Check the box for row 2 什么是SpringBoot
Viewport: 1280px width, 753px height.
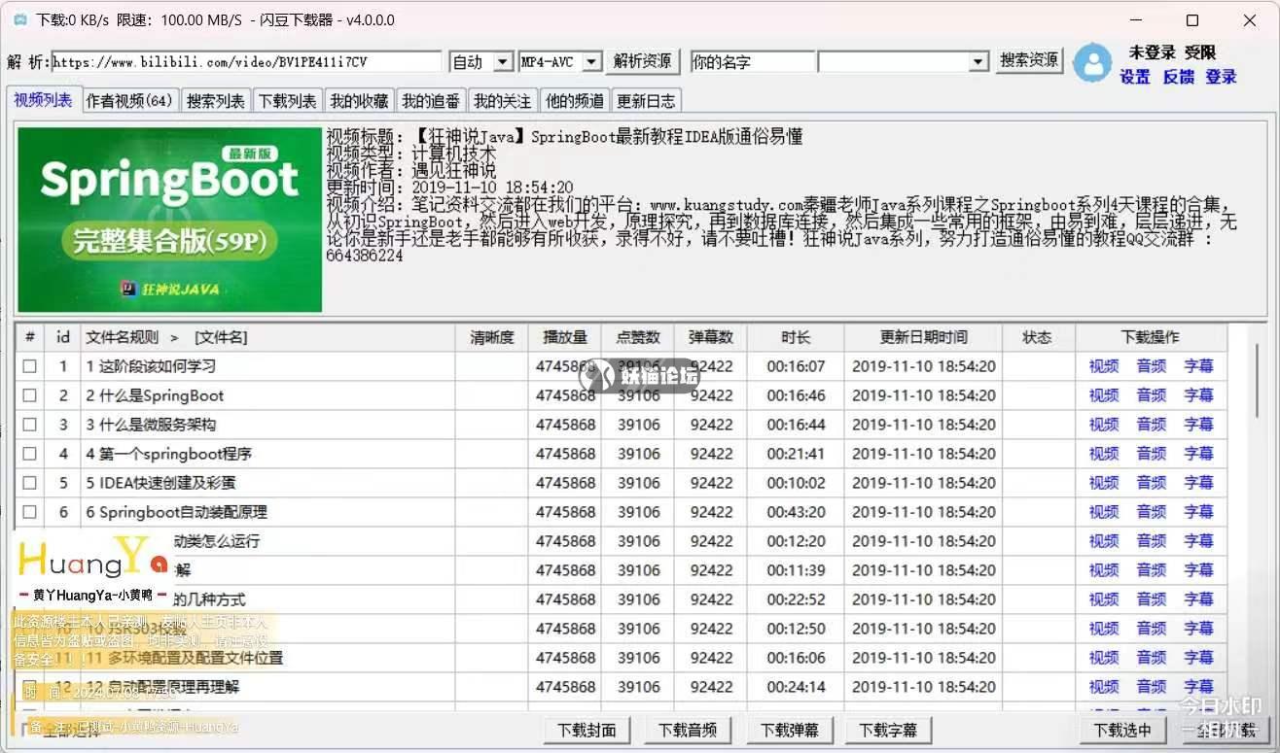[30, 395]
